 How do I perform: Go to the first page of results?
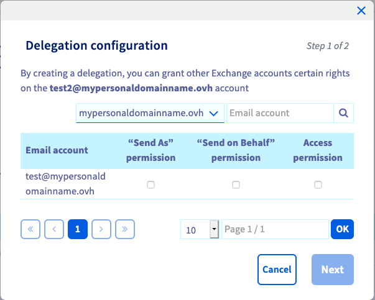(x=30, y=229)
